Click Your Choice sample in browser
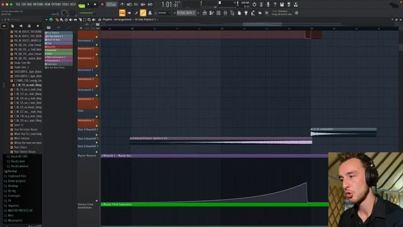403x227 pixels. 20,147
